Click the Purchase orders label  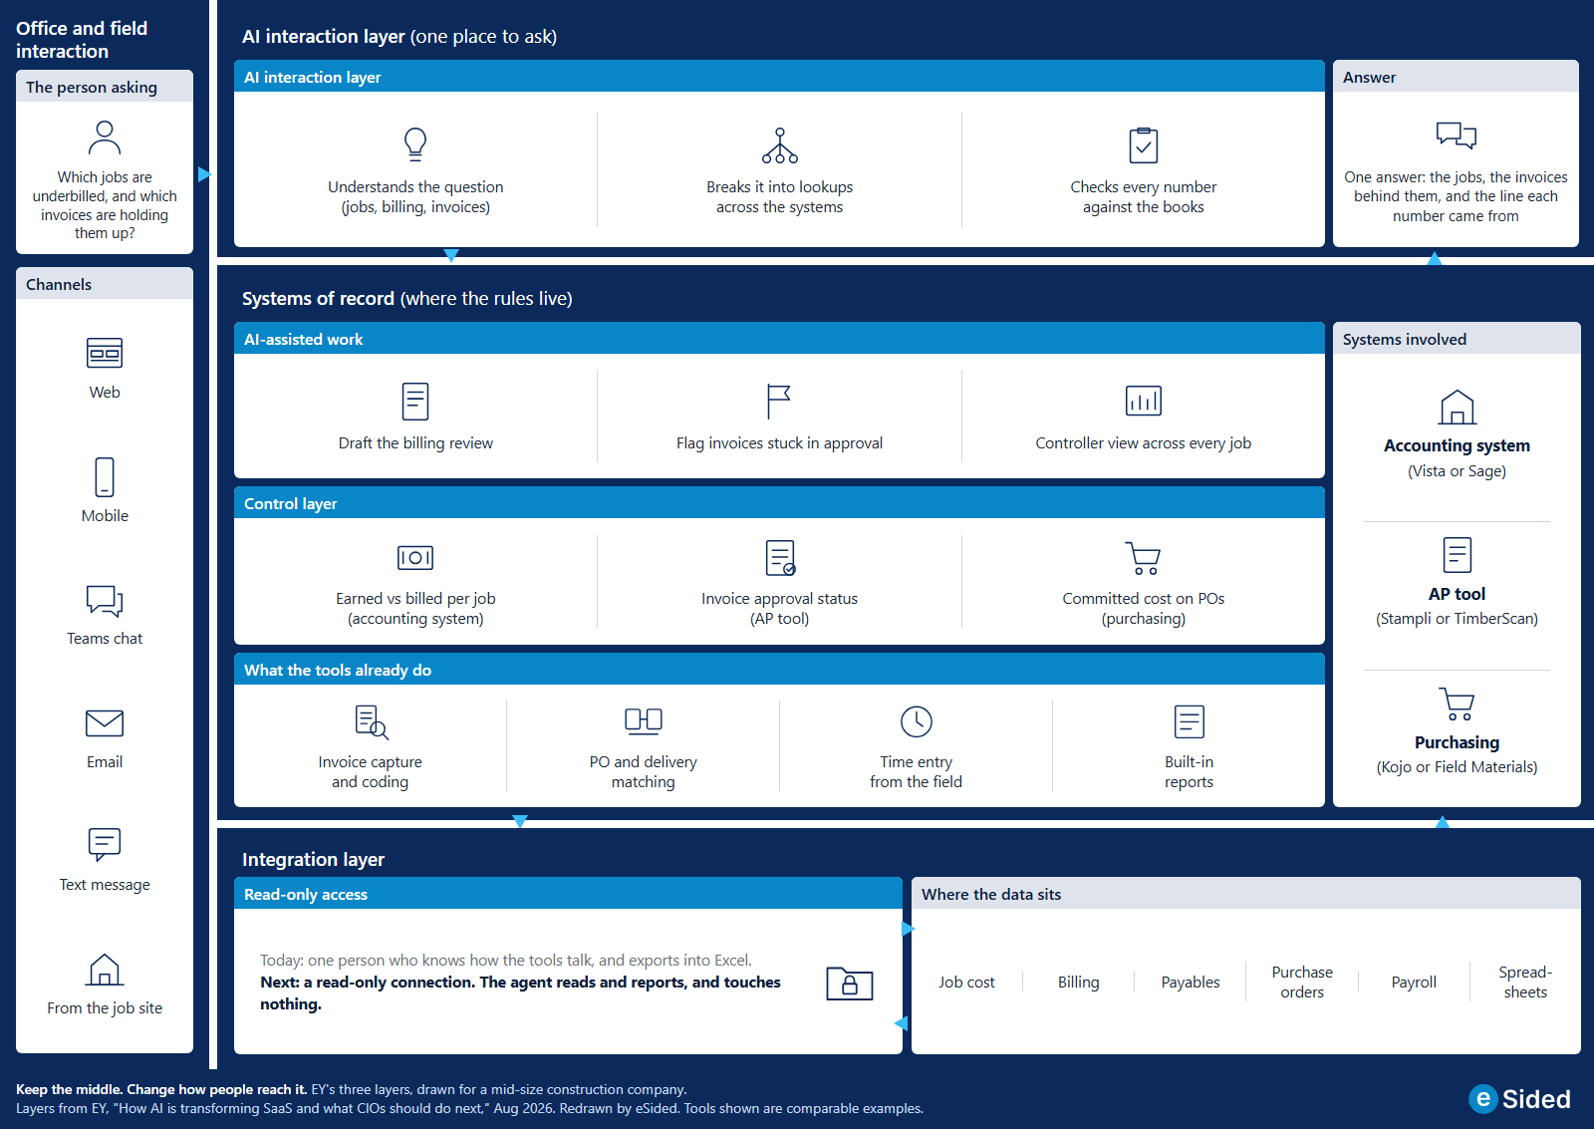coord(1302,983)
